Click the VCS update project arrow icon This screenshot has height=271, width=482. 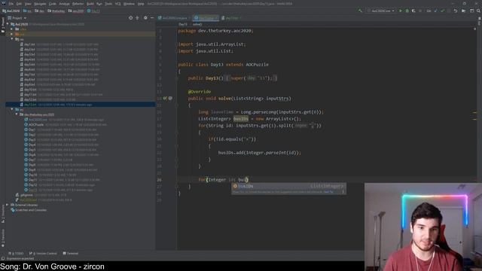(435, 11)
